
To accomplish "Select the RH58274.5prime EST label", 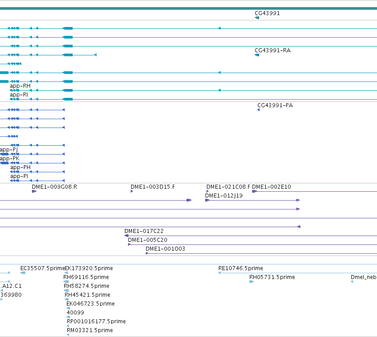I will [86, 286].
